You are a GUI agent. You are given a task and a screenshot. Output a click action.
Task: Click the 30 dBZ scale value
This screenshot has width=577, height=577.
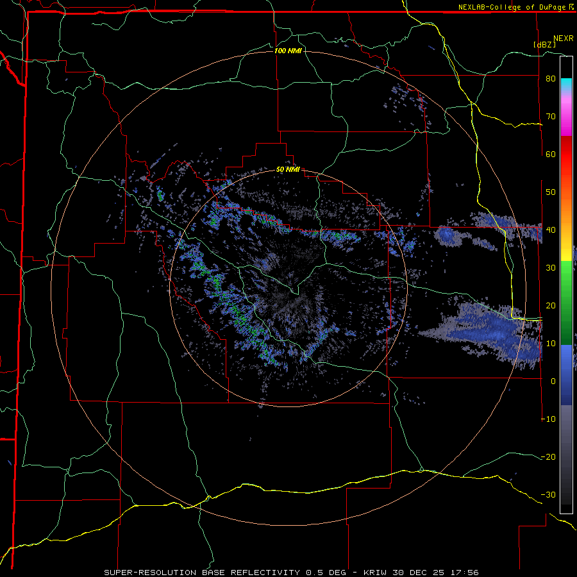click(x=551, y=268)
